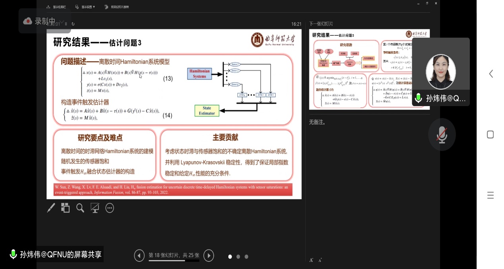Click the State Estimator diagram box
The image size is (504, 269).
pos(207,110)
